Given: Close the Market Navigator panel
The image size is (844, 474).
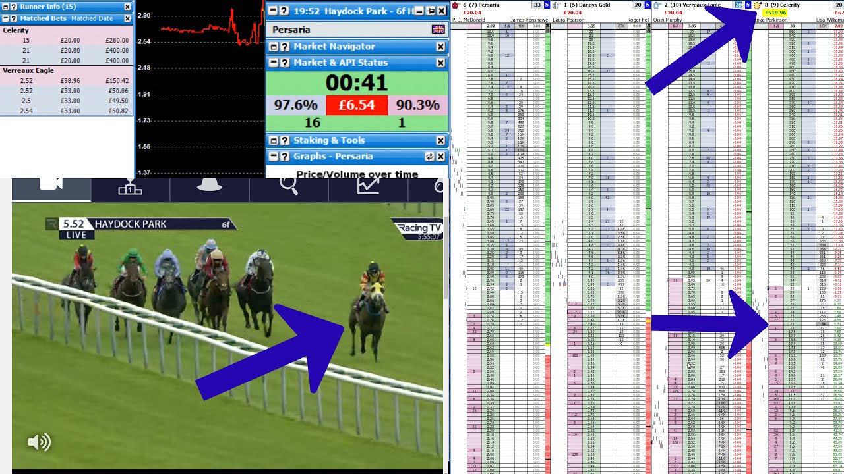Looking at the screenshot, I should (x=440, y=47).
